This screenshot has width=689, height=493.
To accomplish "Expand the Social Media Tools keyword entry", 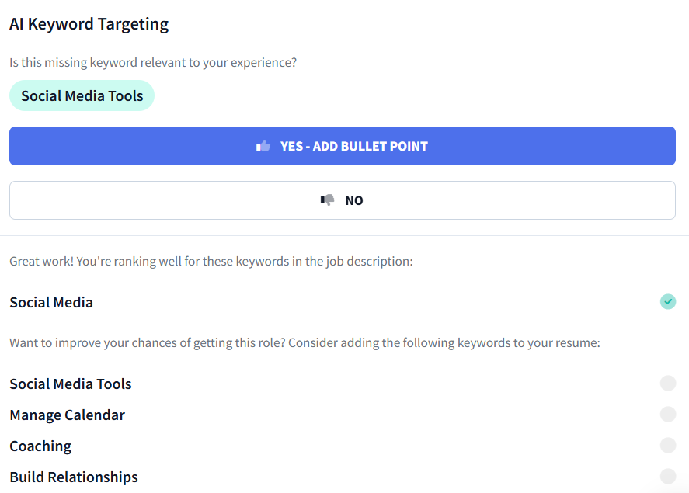I will 70,384.
